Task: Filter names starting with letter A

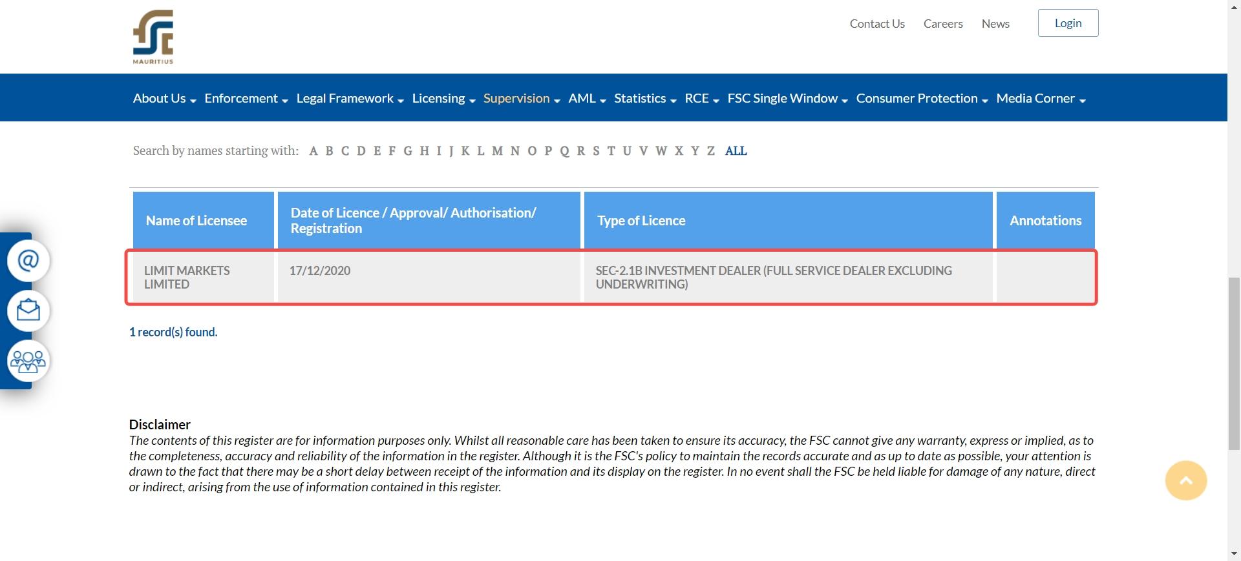Action: pos(313,151)
